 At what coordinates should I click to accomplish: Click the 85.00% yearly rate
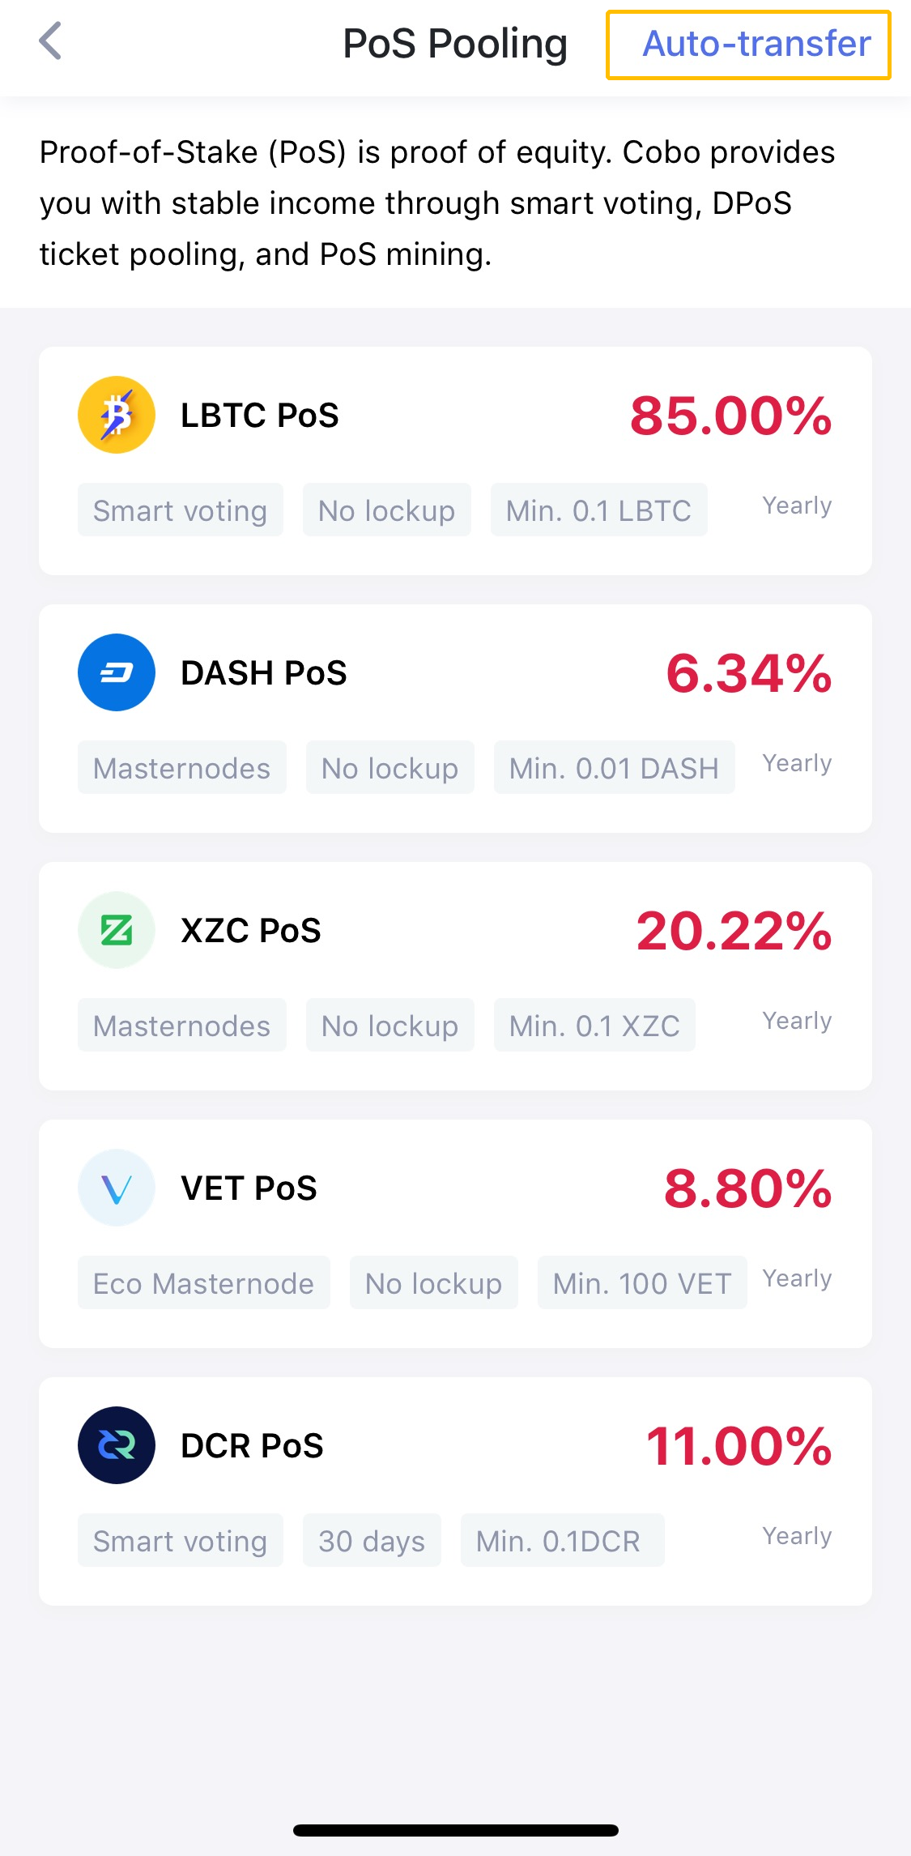click(x=730, y=416)
